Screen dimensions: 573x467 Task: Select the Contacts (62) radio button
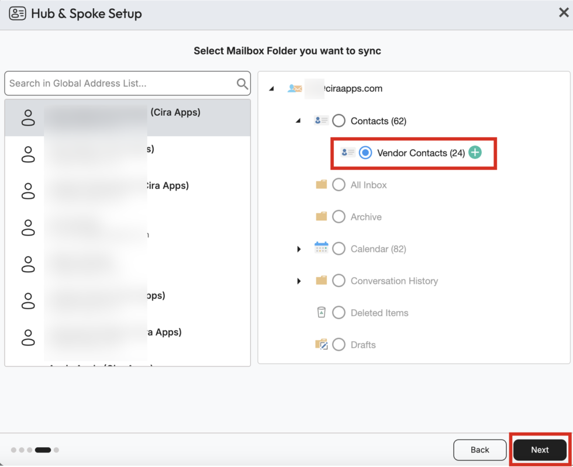click(339, 121)
